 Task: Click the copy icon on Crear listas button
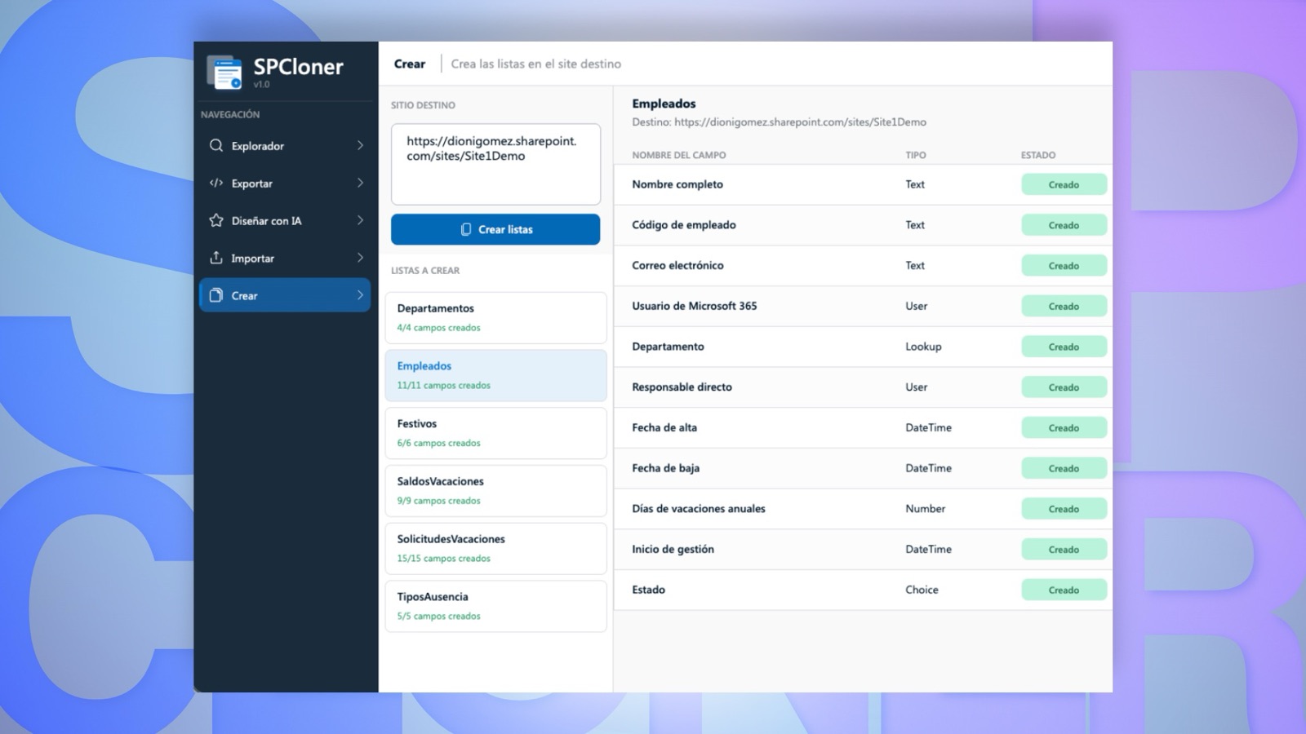pos(466,229)
